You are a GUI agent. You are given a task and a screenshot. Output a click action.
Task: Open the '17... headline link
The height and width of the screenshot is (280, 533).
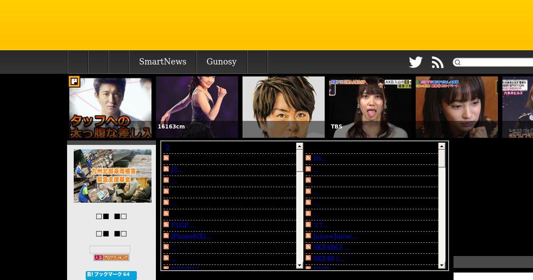[x=321, y=225]
